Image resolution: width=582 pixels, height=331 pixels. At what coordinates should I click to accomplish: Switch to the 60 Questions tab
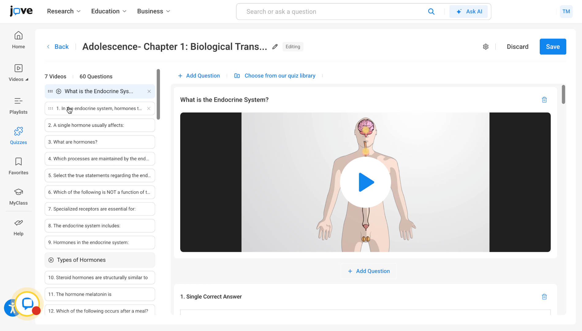[x=96, y=76]
